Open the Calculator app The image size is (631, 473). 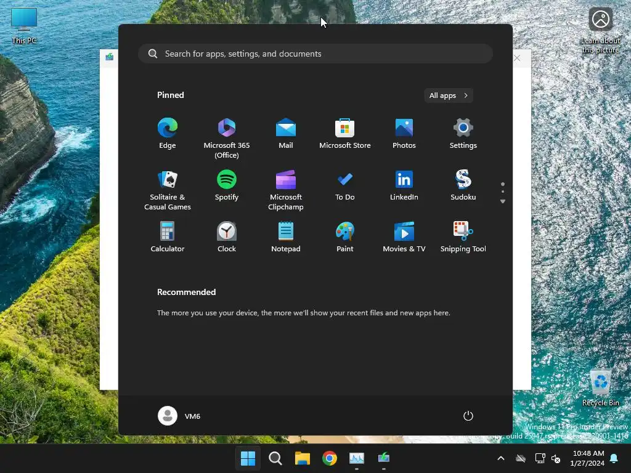tap(168, 237)
